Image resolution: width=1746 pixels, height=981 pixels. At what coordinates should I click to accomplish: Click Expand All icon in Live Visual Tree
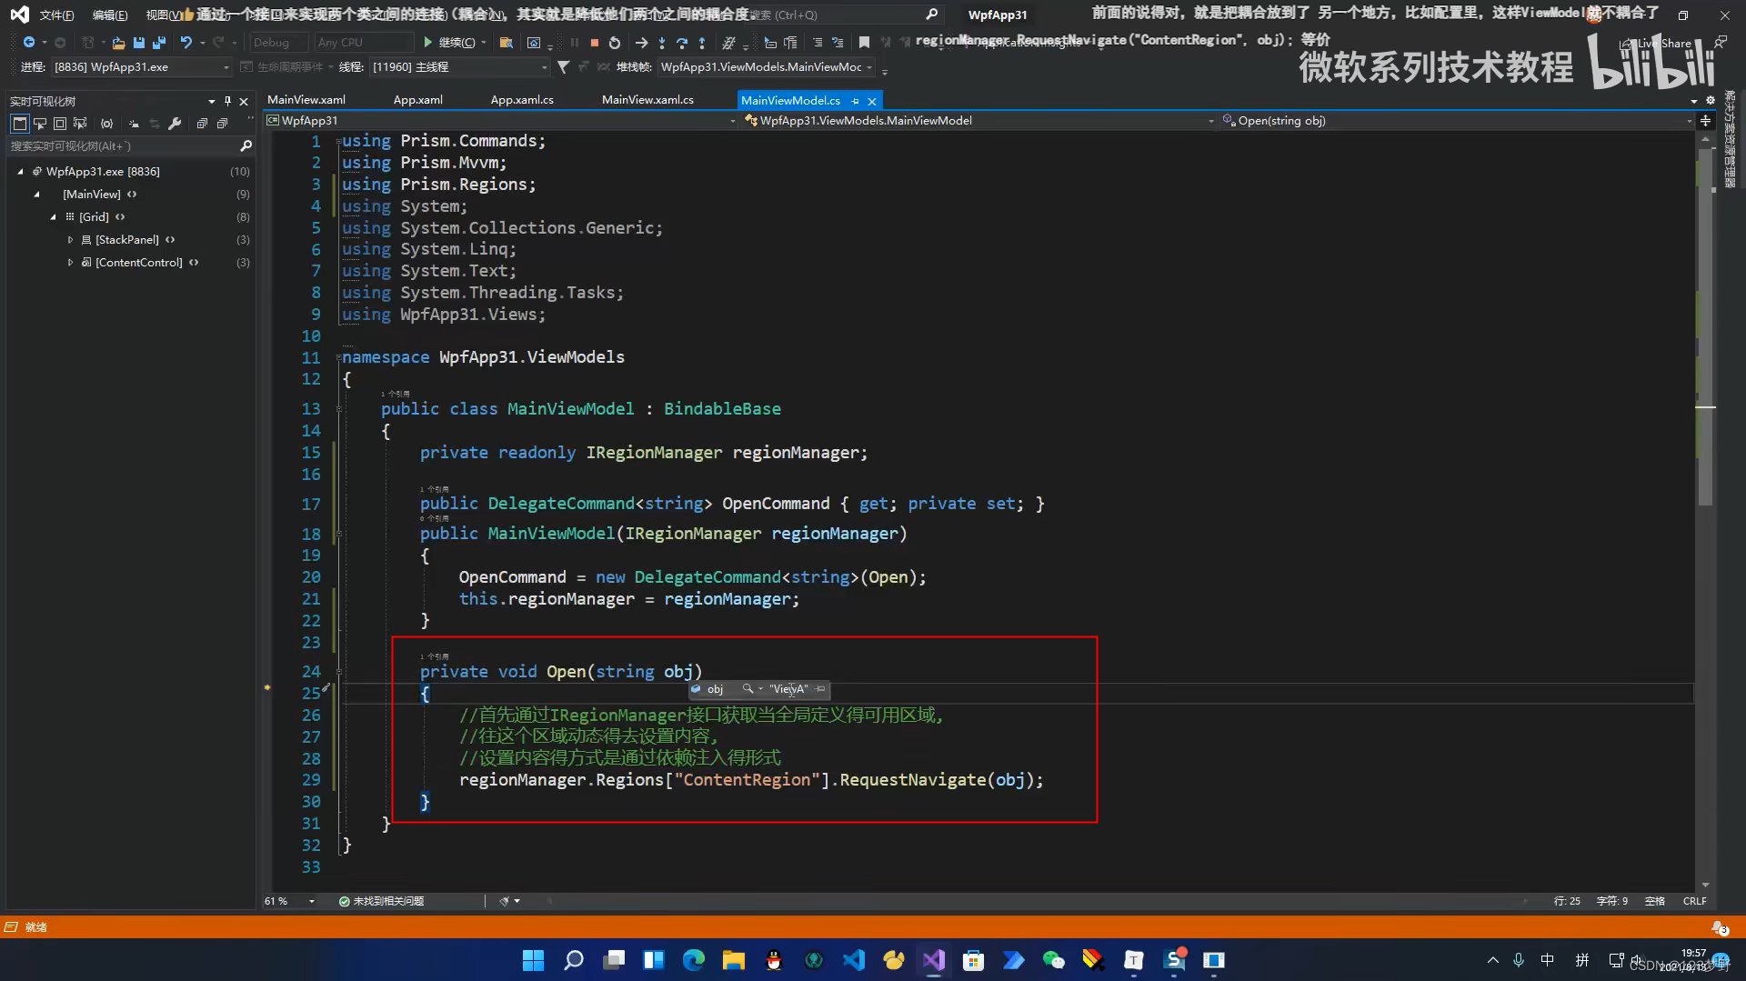coord(202,123)
